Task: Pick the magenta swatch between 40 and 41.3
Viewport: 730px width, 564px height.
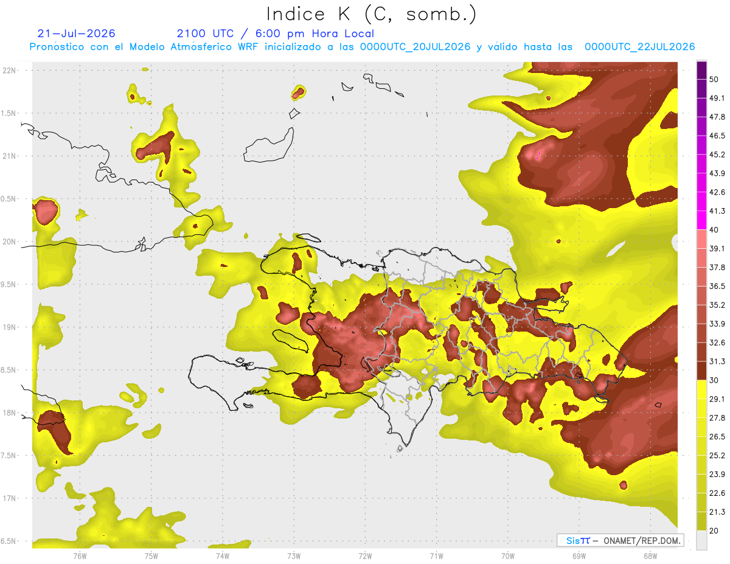Action: click(701, 220)
